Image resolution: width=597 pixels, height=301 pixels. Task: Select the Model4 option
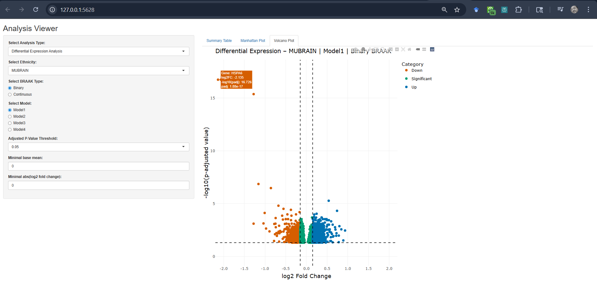(x=10, y=130)
